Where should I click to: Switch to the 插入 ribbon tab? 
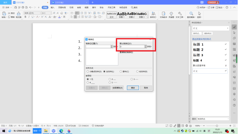click(x=53, y=8)
